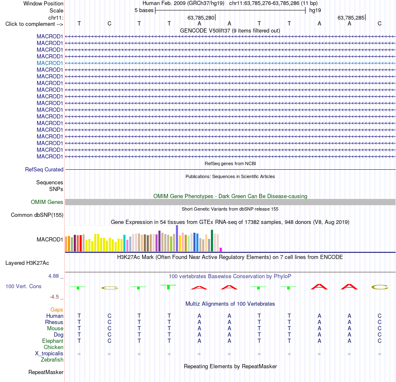396x382 pixels.
Task: Click the tallest blue-violet GTEx expression bar
Action: 177,239
